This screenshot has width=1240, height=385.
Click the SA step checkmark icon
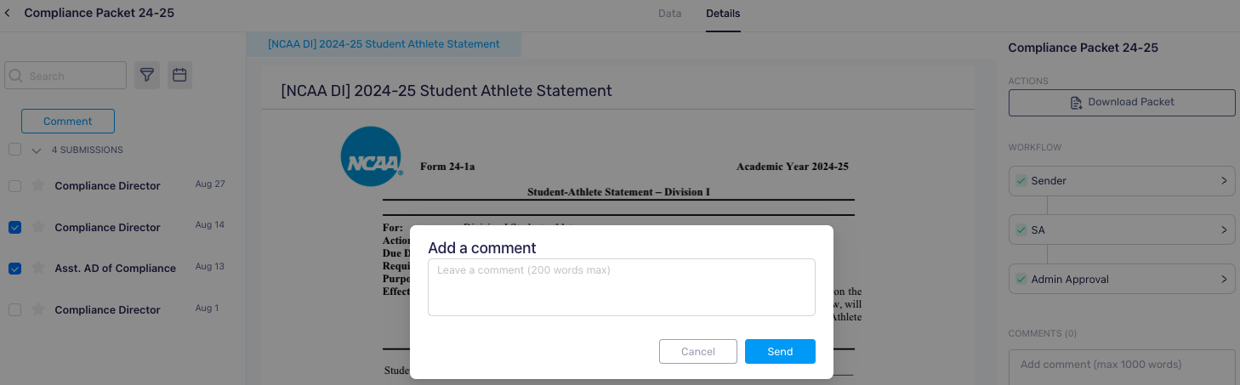[x=1021, y=230]
